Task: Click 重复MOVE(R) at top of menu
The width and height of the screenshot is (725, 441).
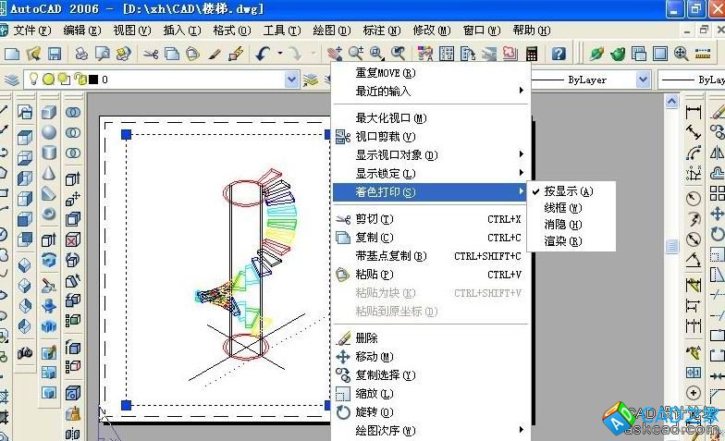Action: (386, 73)
